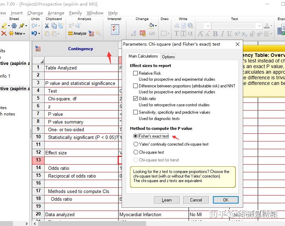Switch to the Options tab
Viewport: 285px width, 226px height.
point(168,57)
